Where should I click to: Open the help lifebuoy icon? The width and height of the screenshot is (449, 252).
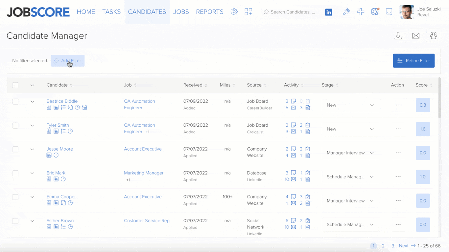pyautogui.click(x=375, y=12)
